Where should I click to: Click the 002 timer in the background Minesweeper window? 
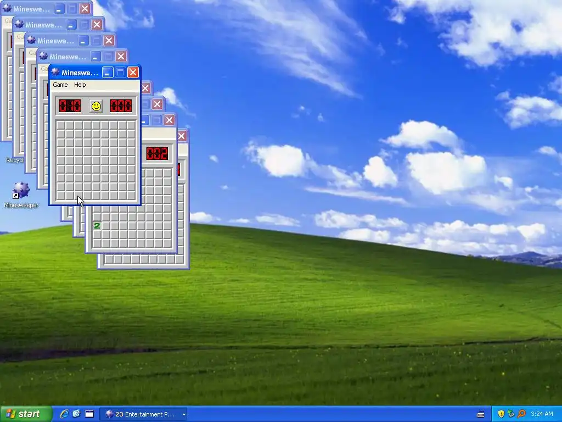tap(157, 154)
